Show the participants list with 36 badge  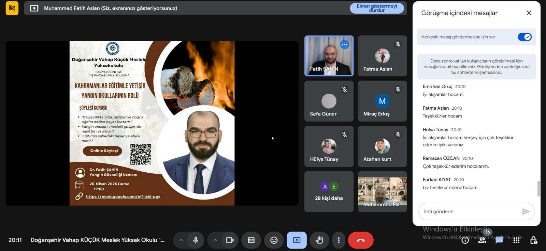coord(482,240)
